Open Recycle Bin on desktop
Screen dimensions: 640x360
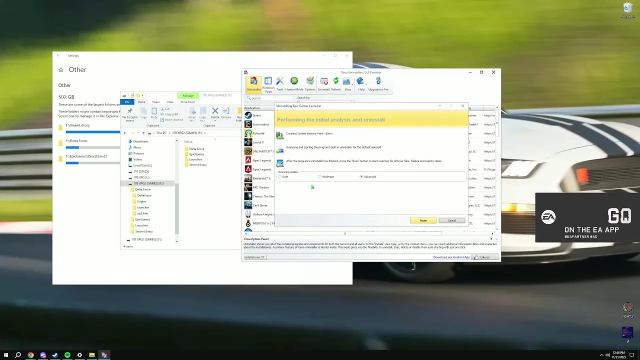click(627, 10)
